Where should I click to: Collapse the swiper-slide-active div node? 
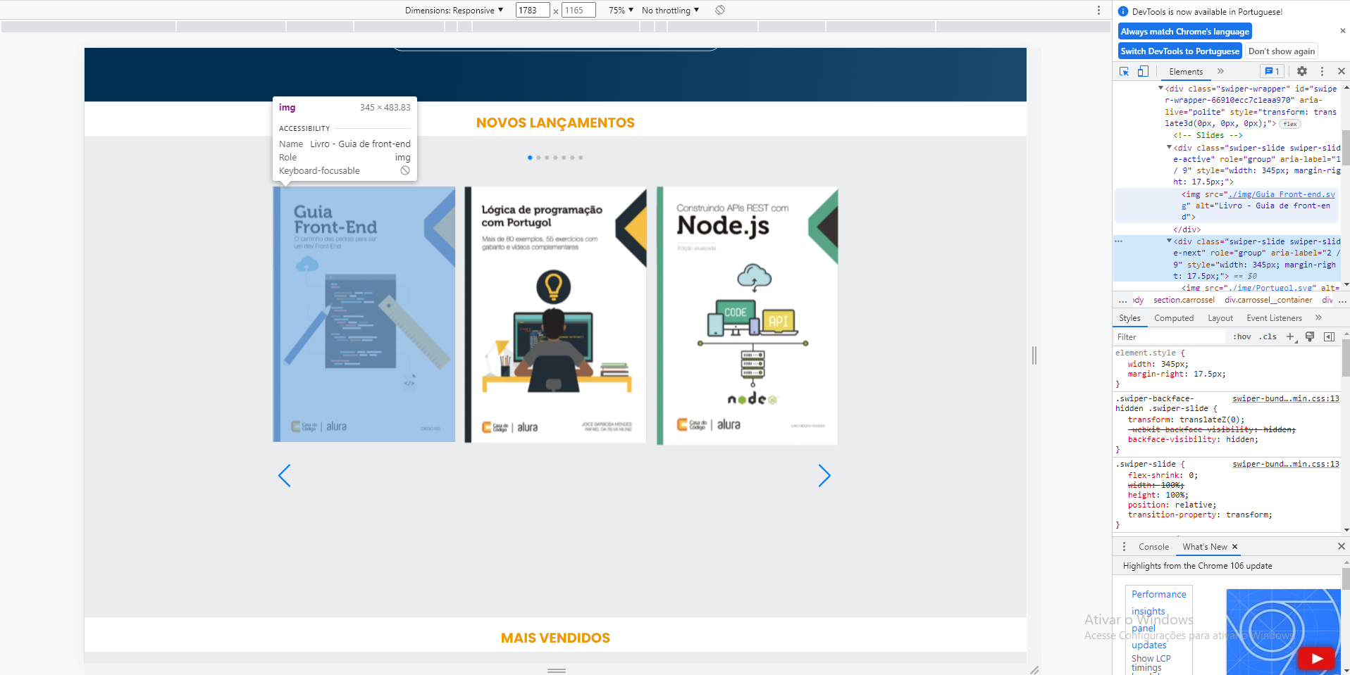coord(1169,147)
